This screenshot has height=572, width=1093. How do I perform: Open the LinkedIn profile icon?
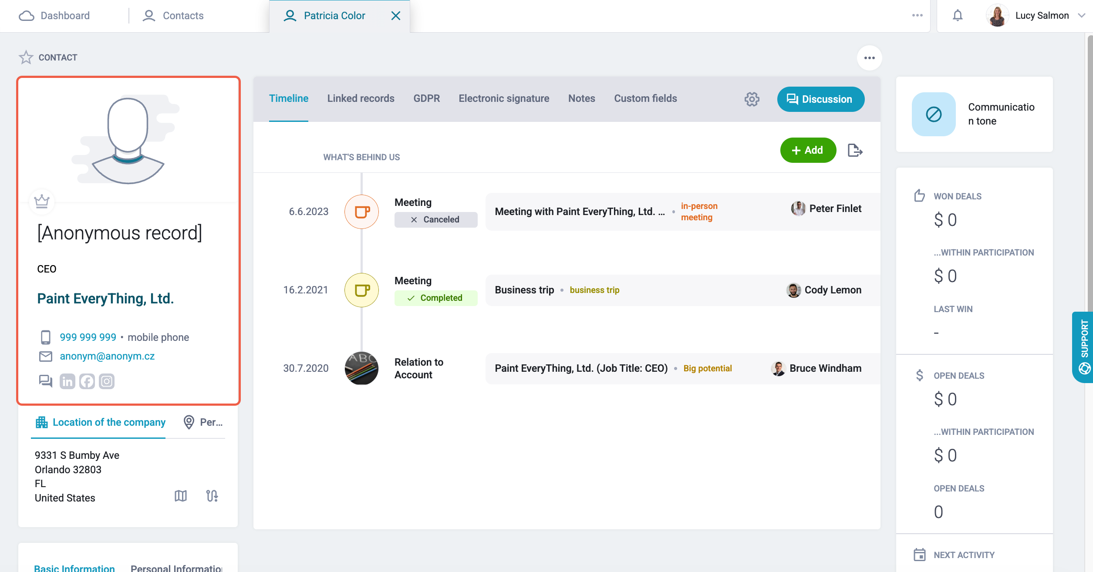pos(67,381)
